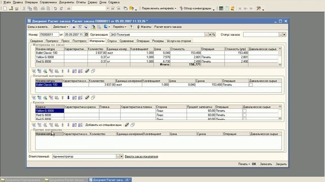
Task: Click add row icon above Печатный материал
Action: [x=34, y=71]
